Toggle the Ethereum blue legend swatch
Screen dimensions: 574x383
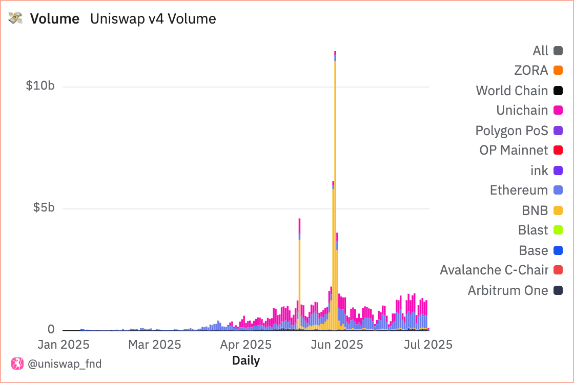pyautogui.click(x=558, y=190)
